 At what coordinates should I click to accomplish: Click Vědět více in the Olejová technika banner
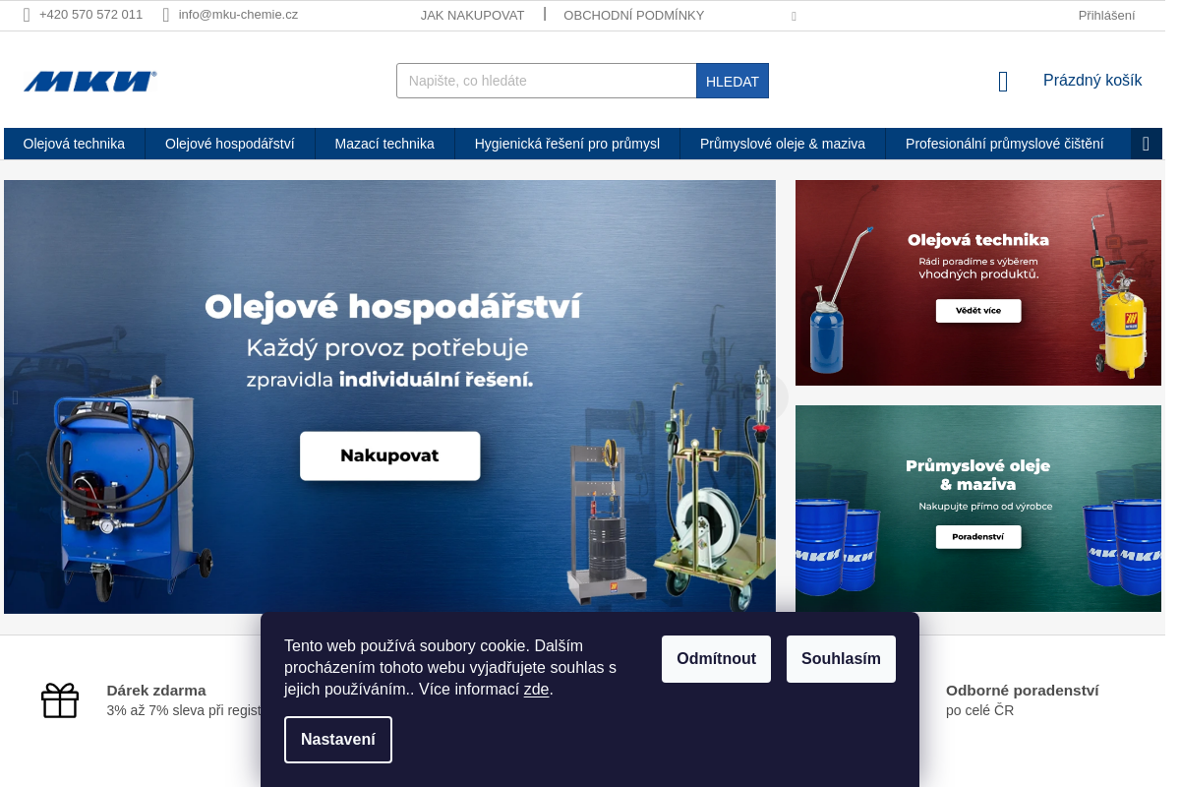977,310
